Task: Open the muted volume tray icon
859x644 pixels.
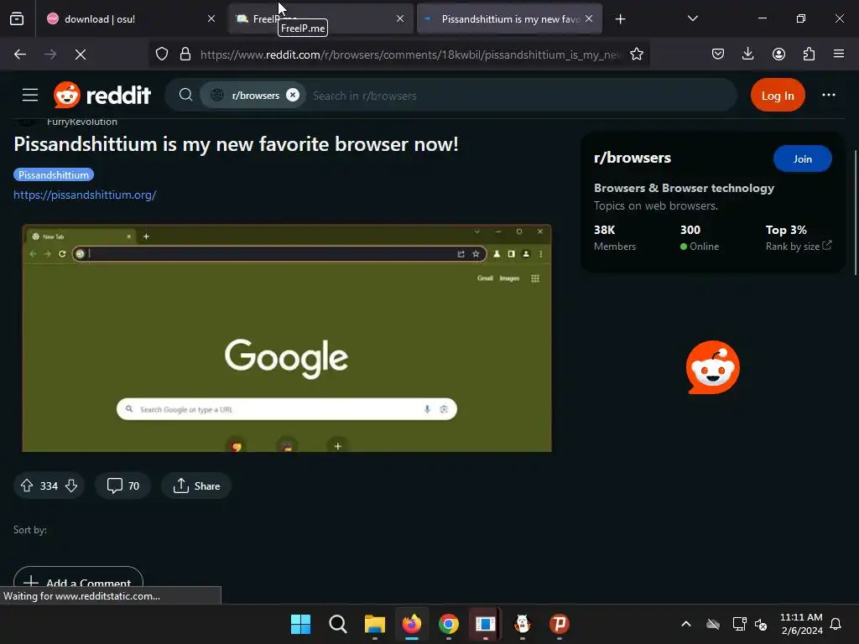Action: (761, 624)
